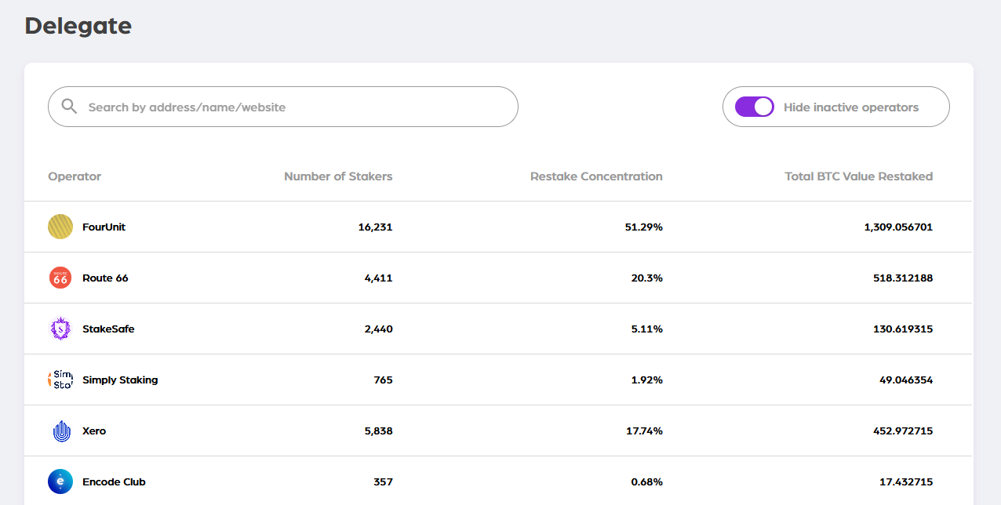Sort by Restake Concentration column header
Image resolution: width=1001 pixels, height=505 pixels.
(x=596, y=176)
